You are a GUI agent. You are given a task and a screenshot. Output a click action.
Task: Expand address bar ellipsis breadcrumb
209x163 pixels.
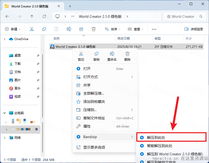click(x=73, y=16)
